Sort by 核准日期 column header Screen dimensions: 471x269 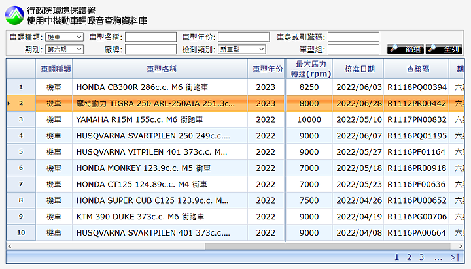pyautogui.click(x=358, y=69)
